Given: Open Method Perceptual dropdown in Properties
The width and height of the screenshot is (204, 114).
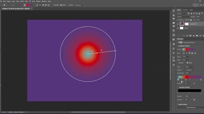Looking at the screenshot, I should [x=189, y=70].
